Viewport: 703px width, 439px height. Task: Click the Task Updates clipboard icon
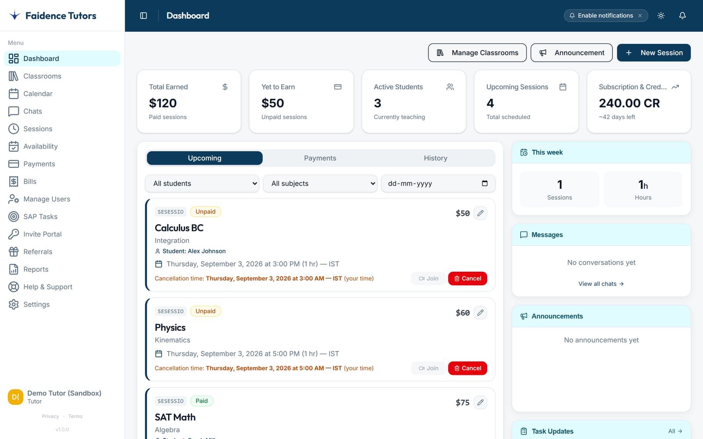click(524, 431)
